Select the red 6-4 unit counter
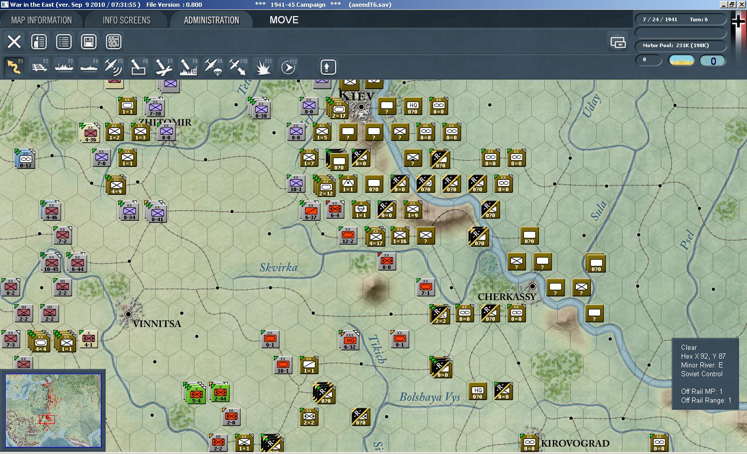Image resolution: width=747 pixels, height=454 pixels. coord(335,210)
